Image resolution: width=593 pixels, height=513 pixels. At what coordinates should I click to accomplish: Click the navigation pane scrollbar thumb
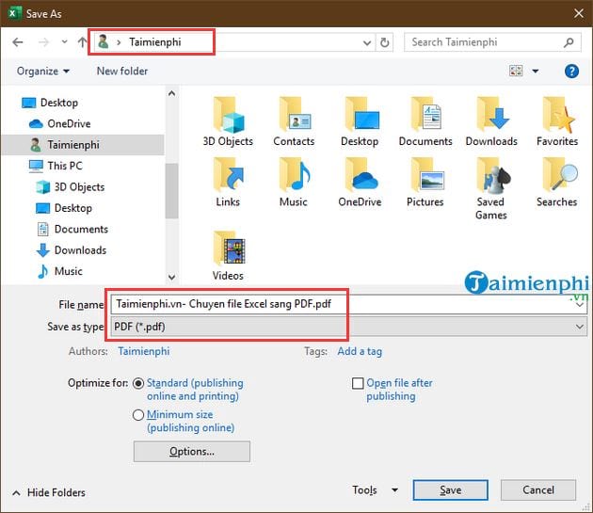tap(171, 191)
